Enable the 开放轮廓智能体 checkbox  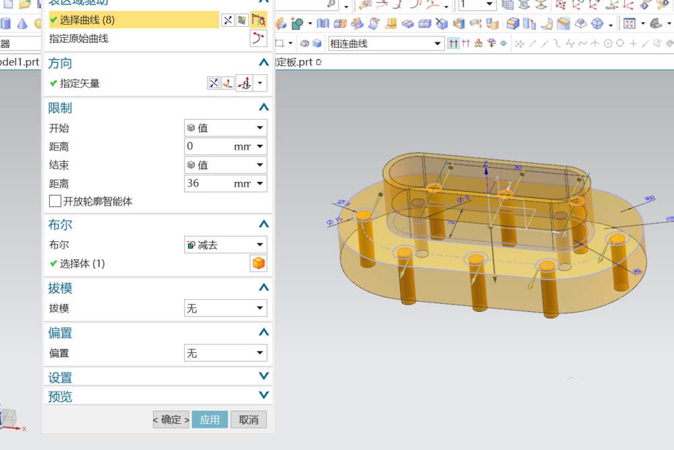pyautogui.click(x=55, y=201)
